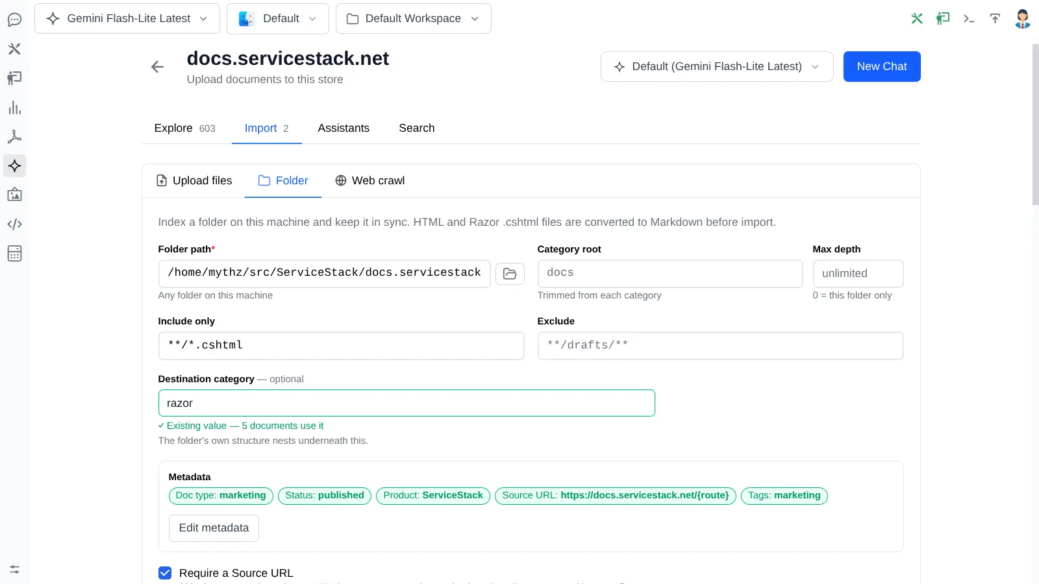Focus the Exclude pattern field
Viewport: 1039px width, 584px height.
[x=721, y=346]
